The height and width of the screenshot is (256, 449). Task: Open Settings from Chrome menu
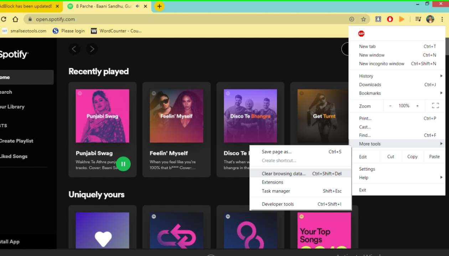pos(397,169)
